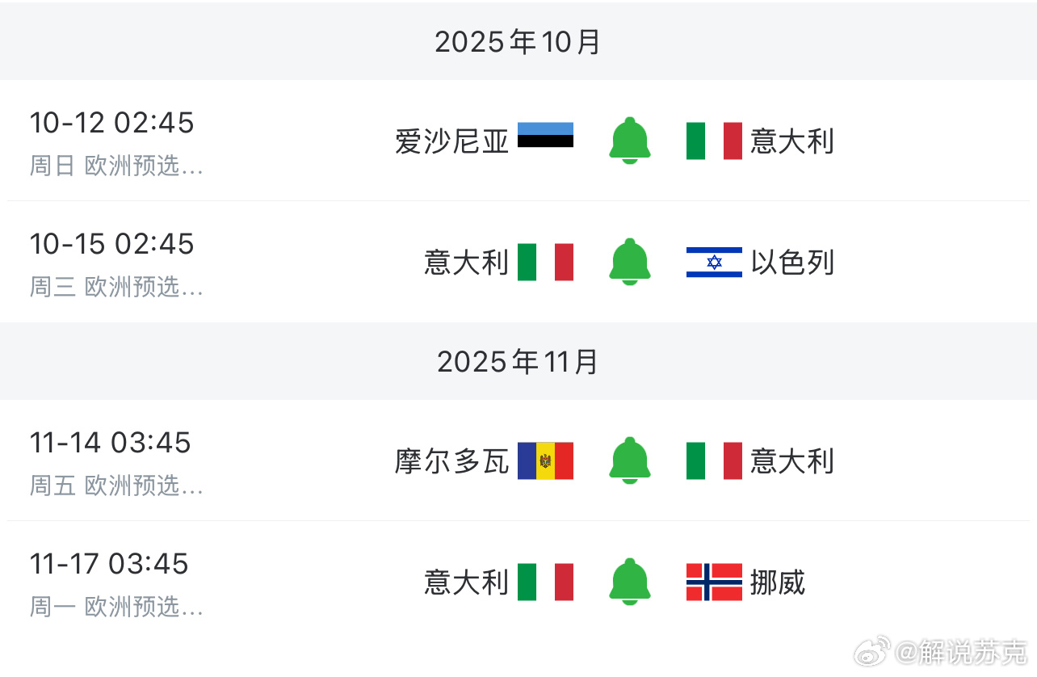
Task: Select the 2025年11月 section header
Action: click(x=518, y=361)
